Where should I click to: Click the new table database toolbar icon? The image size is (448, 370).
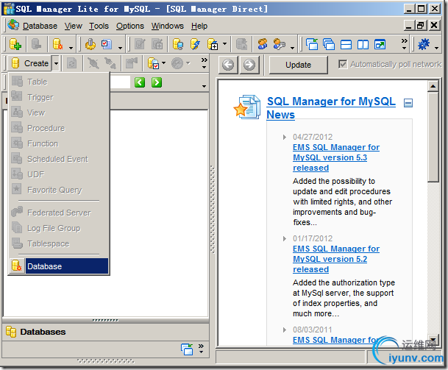pyautogui.click(x=213, y=44)
